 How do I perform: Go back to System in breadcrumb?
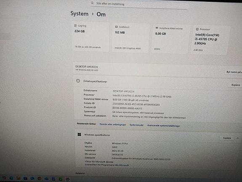79,13
